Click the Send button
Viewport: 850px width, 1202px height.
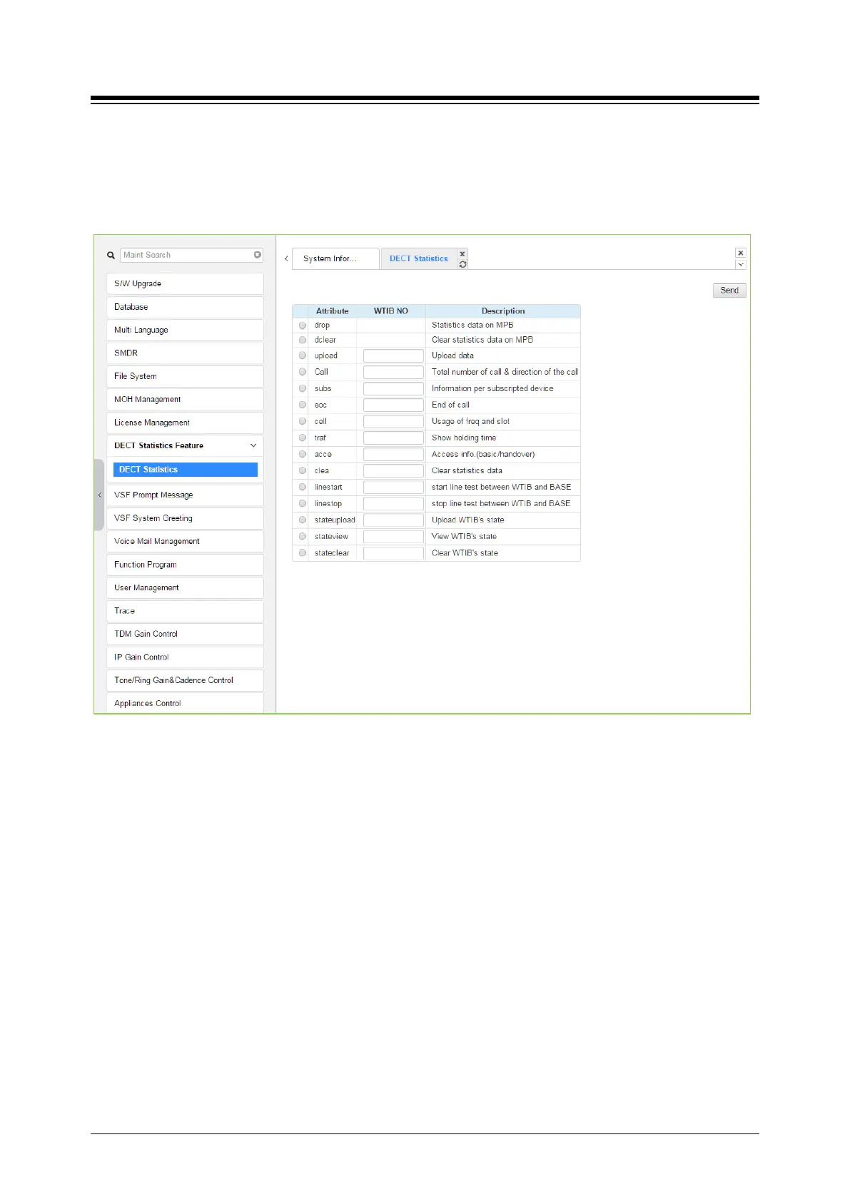point(729,291)
